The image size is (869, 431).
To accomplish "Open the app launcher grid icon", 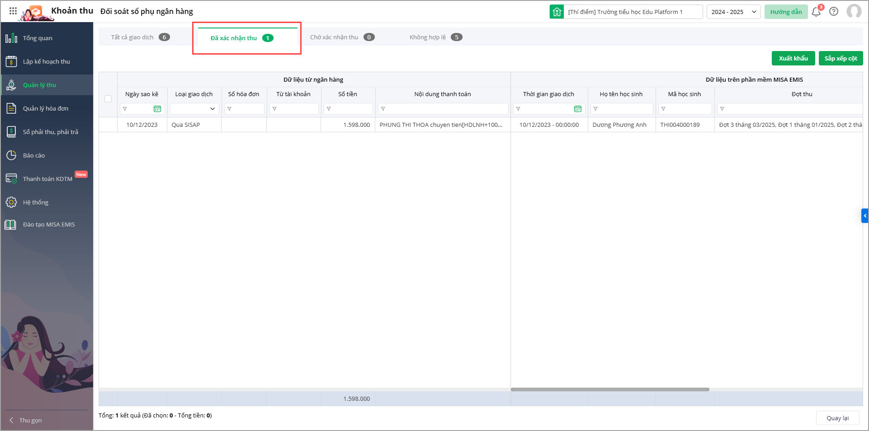I will [13, 11].
